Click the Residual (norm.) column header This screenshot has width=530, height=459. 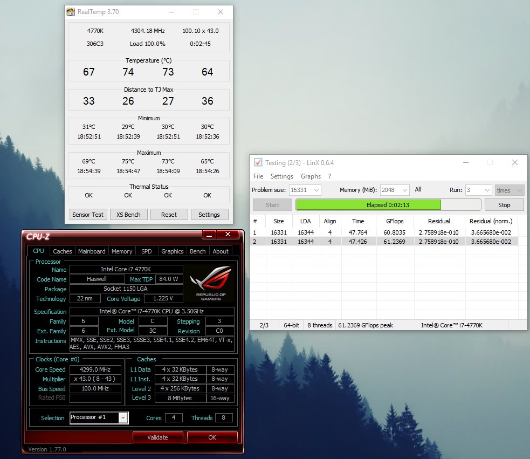point(491,221)
